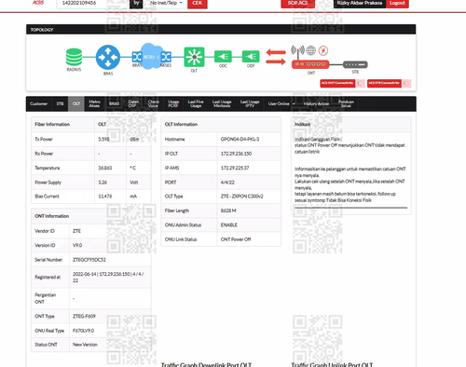Click the globe internet icon above ONT
The image size is (466, 367).
tap(311, 50)
